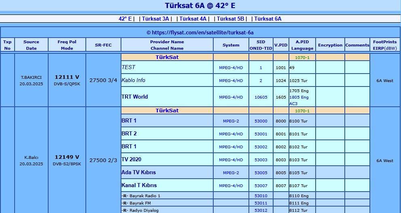Click the 'V.PID' column header
Viewport: 401px width, 213px height.
[281, 45]
